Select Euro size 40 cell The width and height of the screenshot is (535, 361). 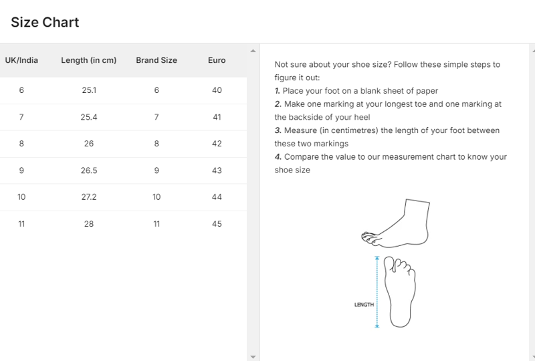[x=217, y=90]
